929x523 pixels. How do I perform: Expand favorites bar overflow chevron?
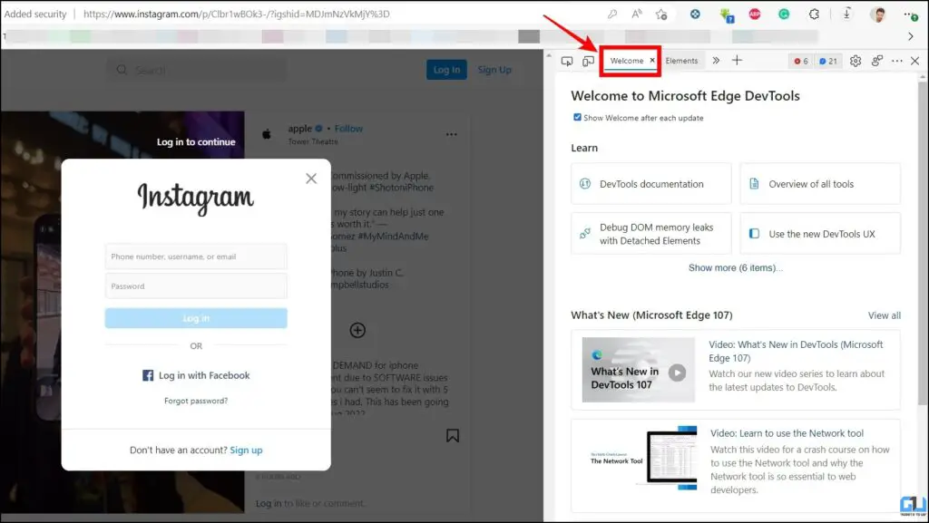click(911, 36)
